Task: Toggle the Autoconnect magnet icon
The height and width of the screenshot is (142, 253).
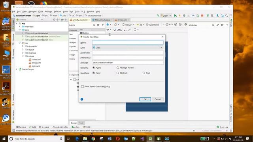Action: point(115,30)
